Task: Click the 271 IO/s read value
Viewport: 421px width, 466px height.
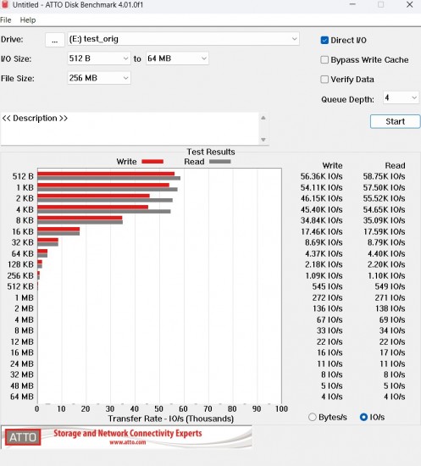Action: pos(390,297)
